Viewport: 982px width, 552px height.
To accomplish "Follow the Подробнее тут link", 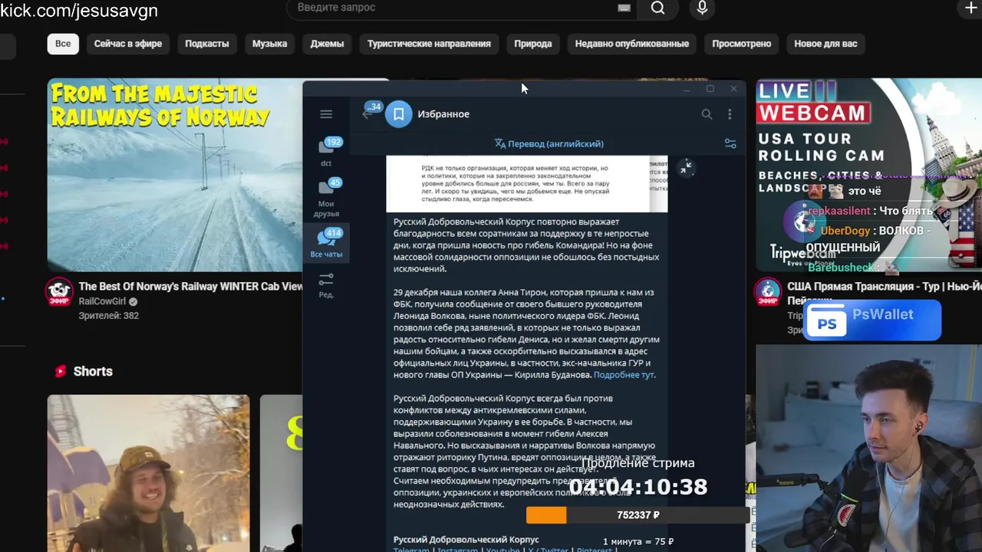I will click(x=624, y=375).
